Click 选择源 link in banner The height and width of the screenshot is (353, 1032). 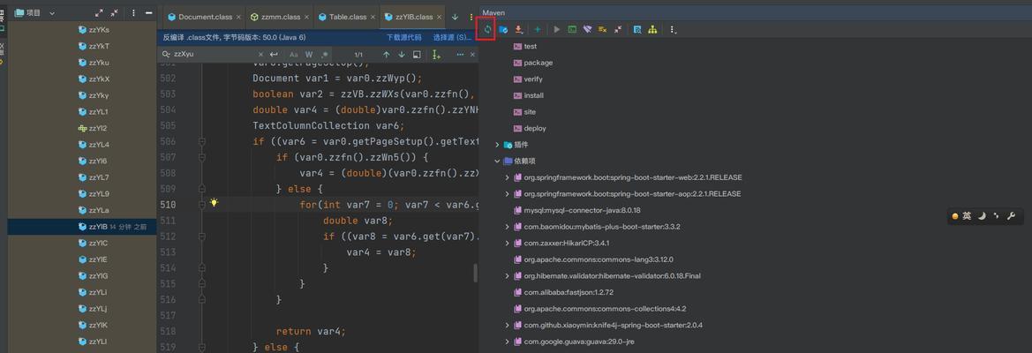(x=452, y=37)
